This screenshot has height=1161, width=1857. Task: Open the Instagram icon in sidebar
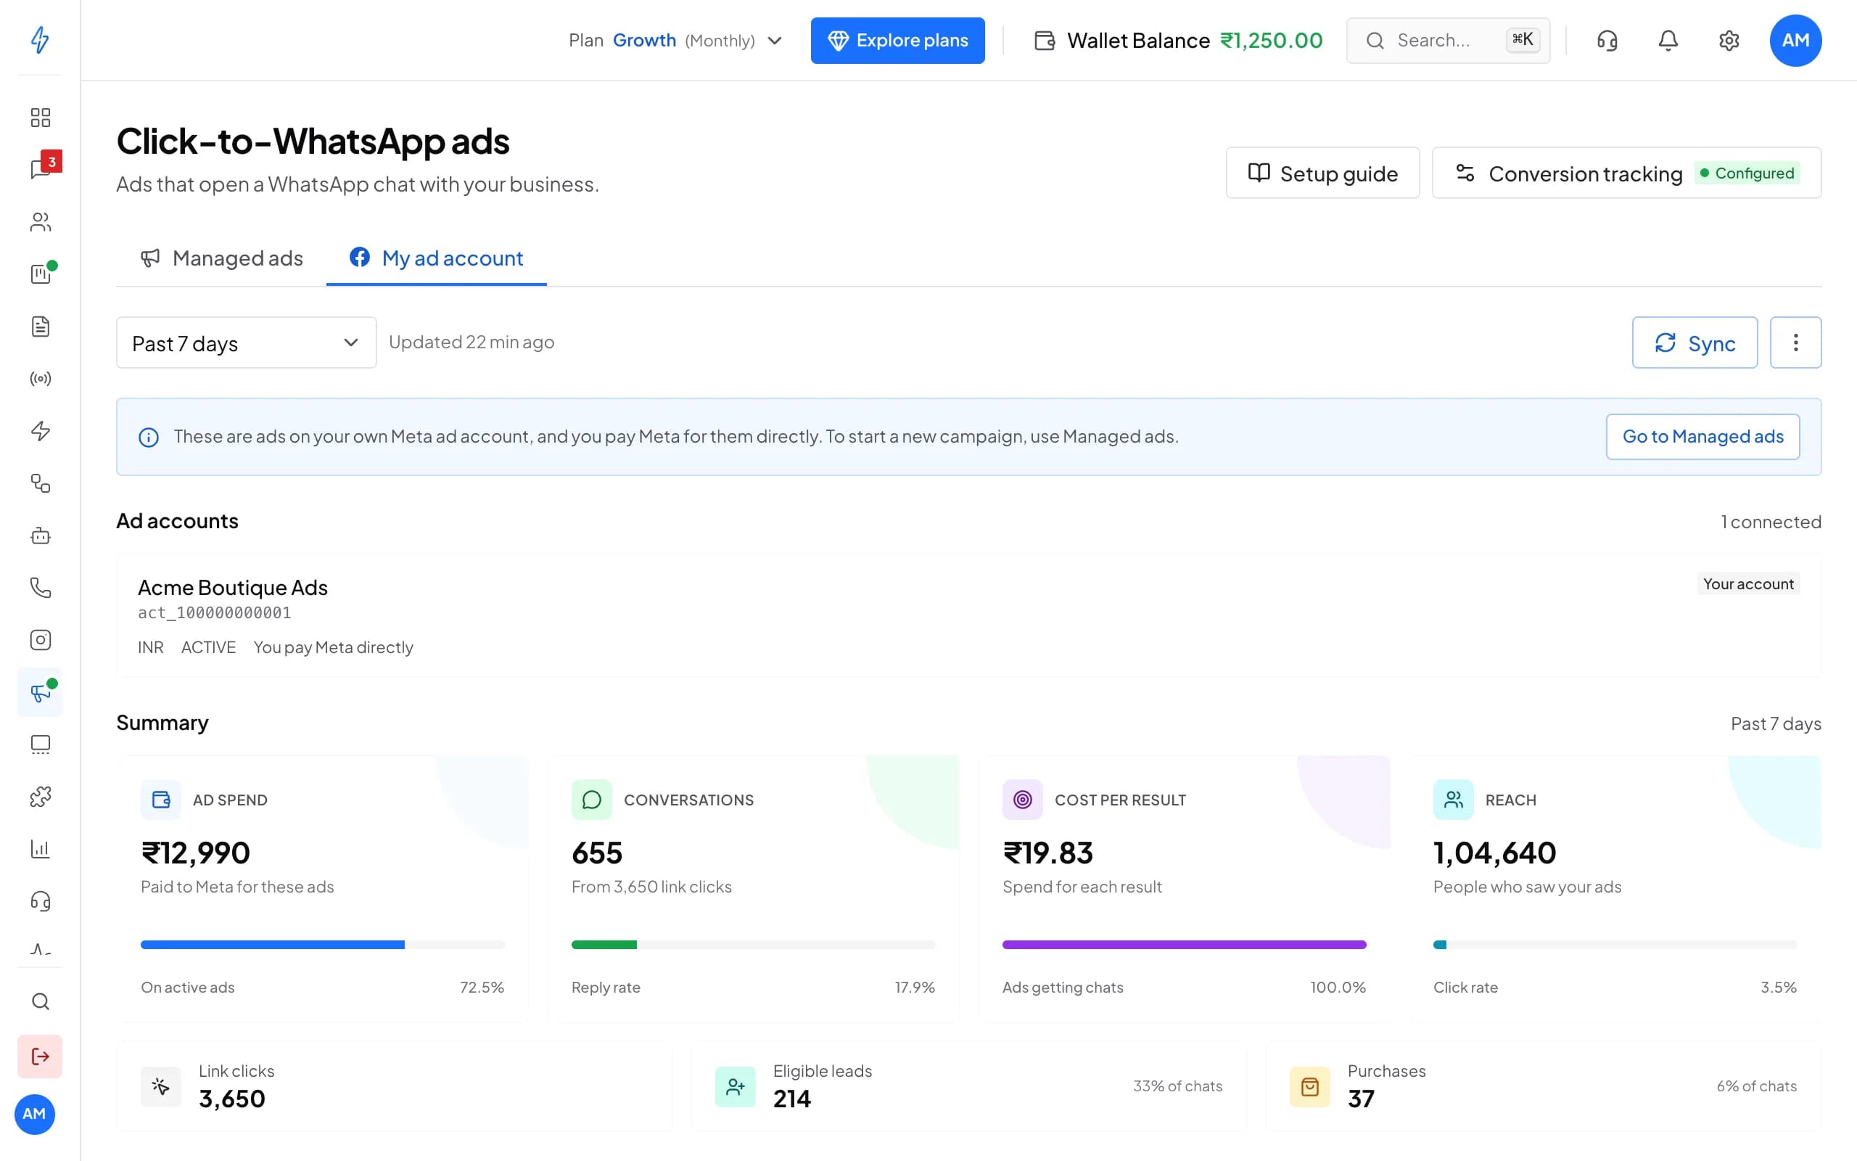click(x=40, y=639)
